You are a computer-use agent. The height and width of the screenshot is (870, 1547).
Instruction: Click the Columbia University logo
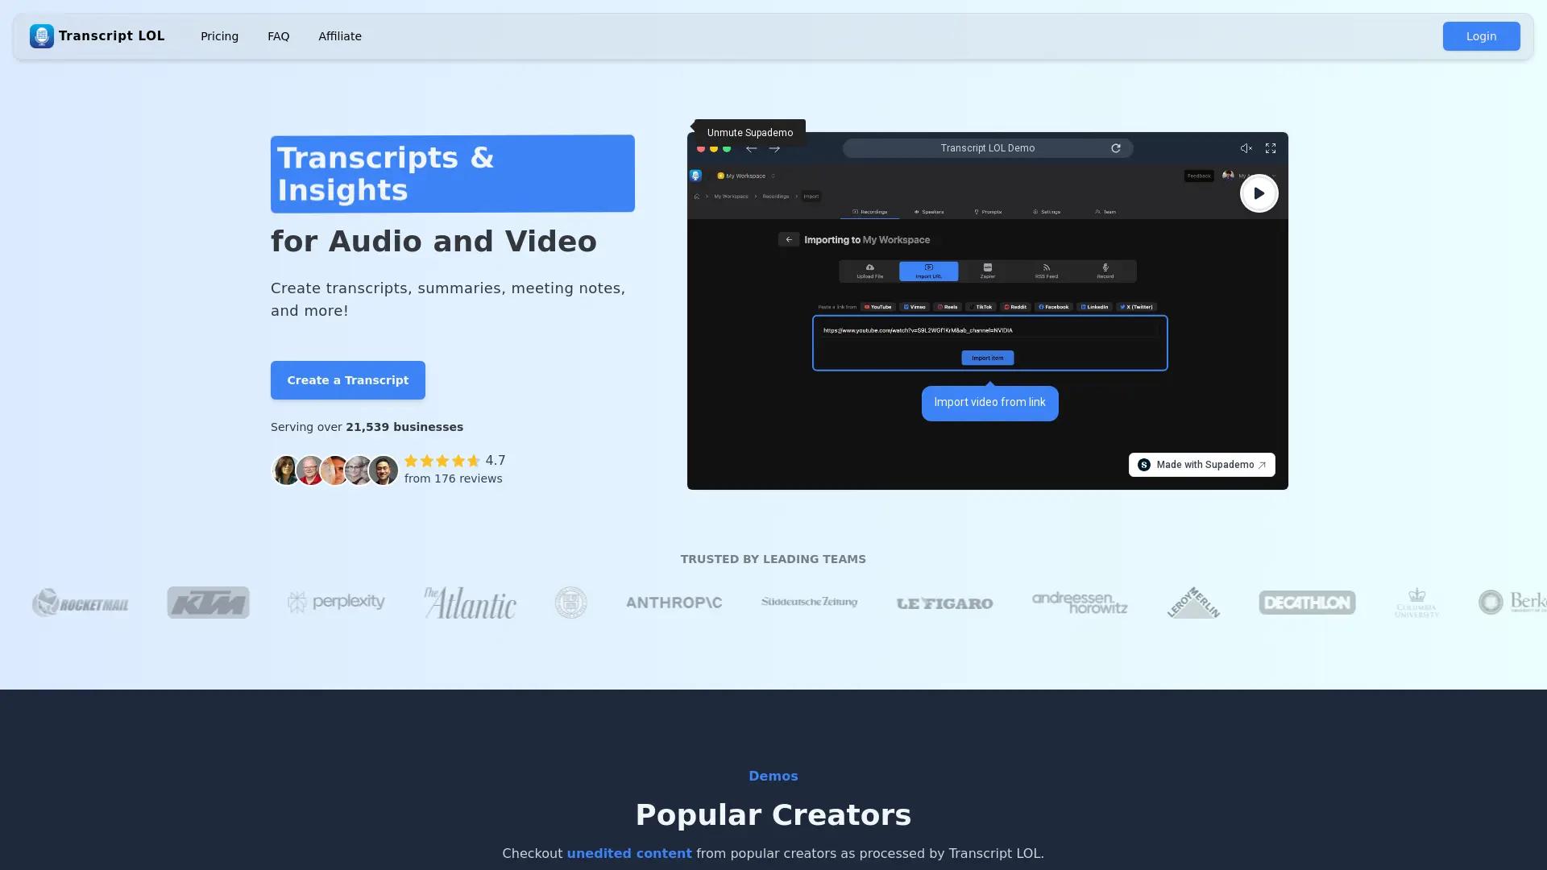(x=1416, y=603)
